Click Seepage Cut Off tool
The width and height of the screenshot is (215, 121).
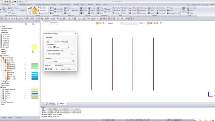point(173,13)
